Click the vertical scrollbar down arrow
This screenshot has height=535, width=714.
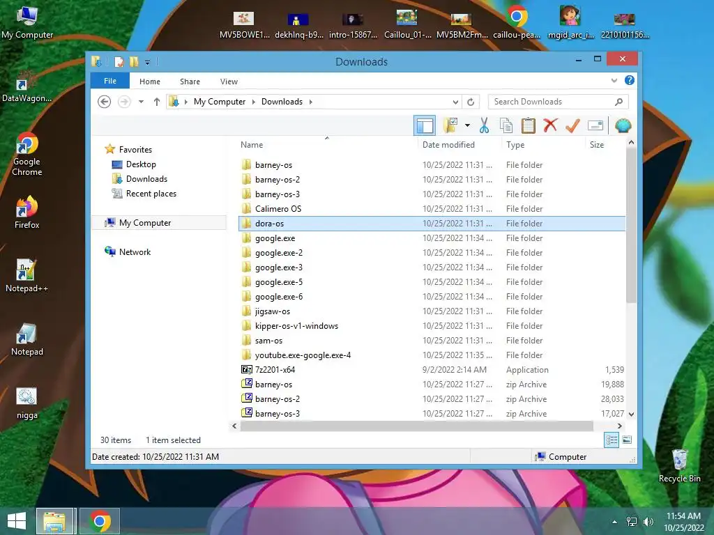tap(631, 414)
